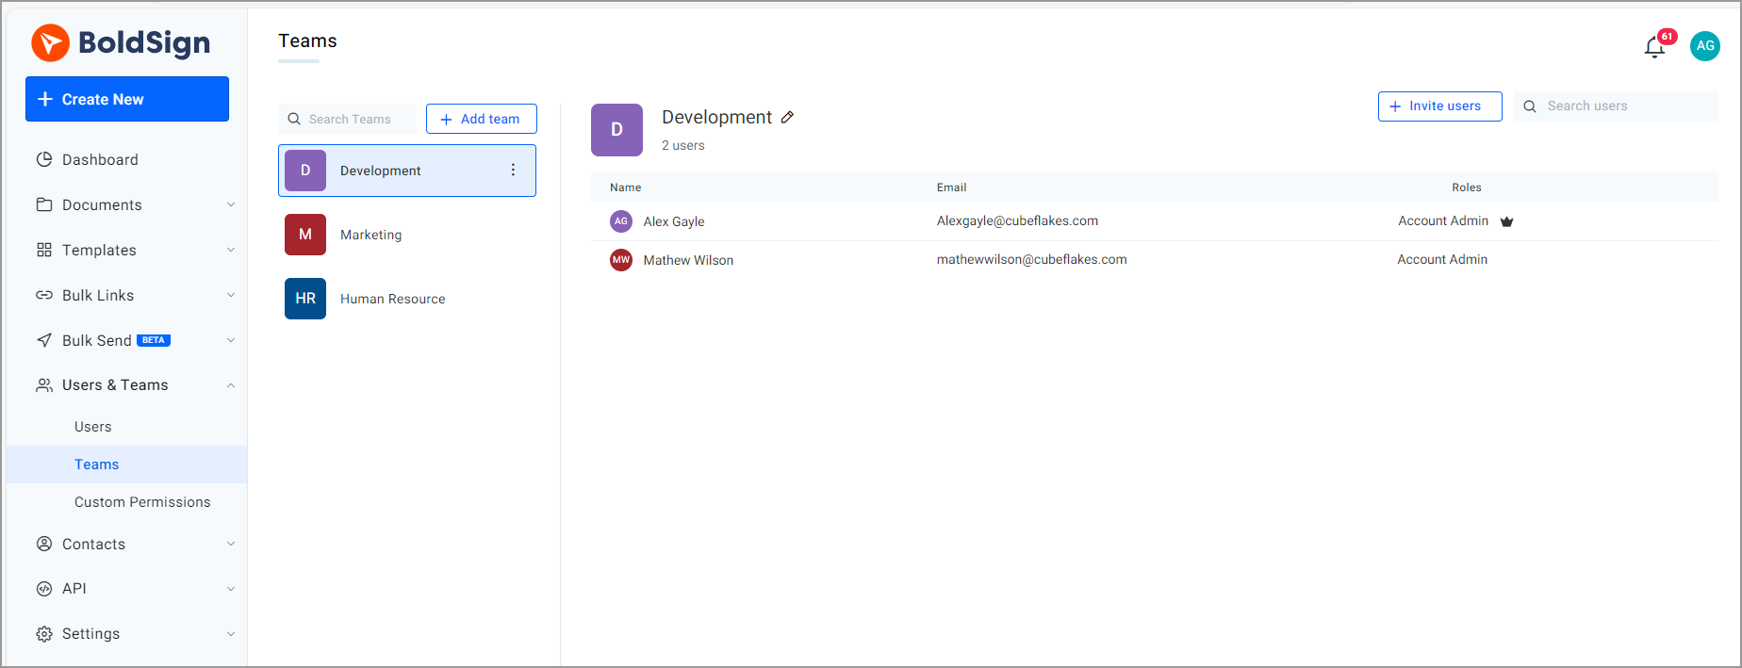Image resolution: width=1742 pixels, height=668 pixels.
Task: Click the Documents folder icon
Action: 44,204
